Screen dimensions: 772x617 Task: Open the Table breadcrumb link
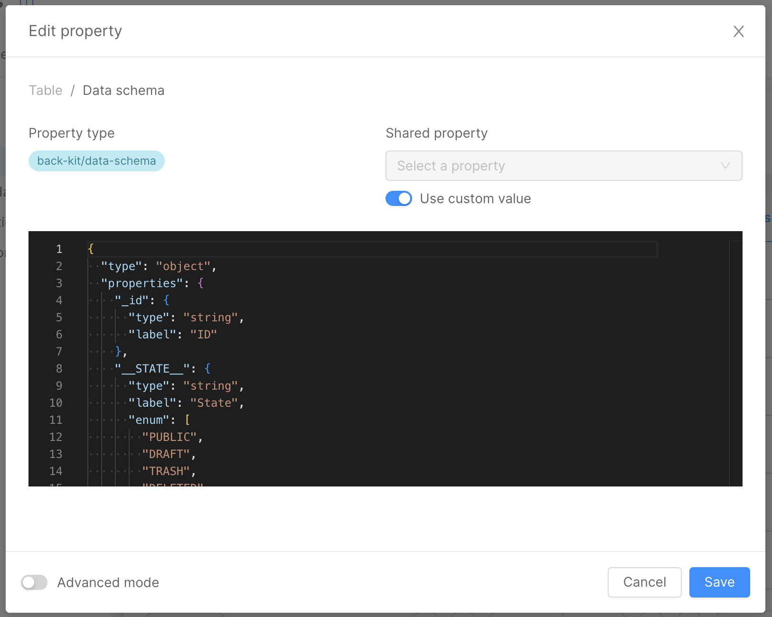(x=46, y=90)
